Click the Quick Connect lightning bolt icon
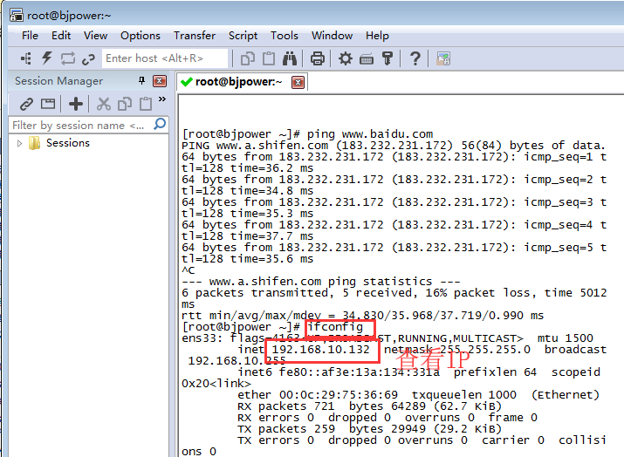624x457 pixels. click(46, 58)
